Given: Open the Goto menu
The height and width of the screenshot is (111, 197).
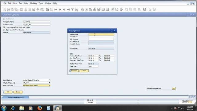Looking at the screenshot, I should click(26, 3).
